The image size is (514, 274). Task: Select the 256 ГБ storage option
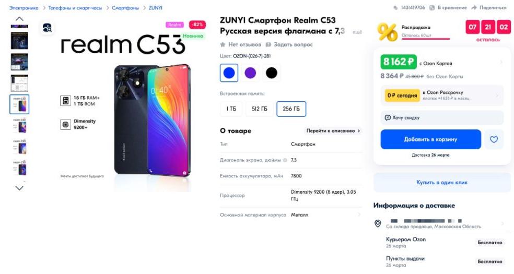(x=291, y=109)
